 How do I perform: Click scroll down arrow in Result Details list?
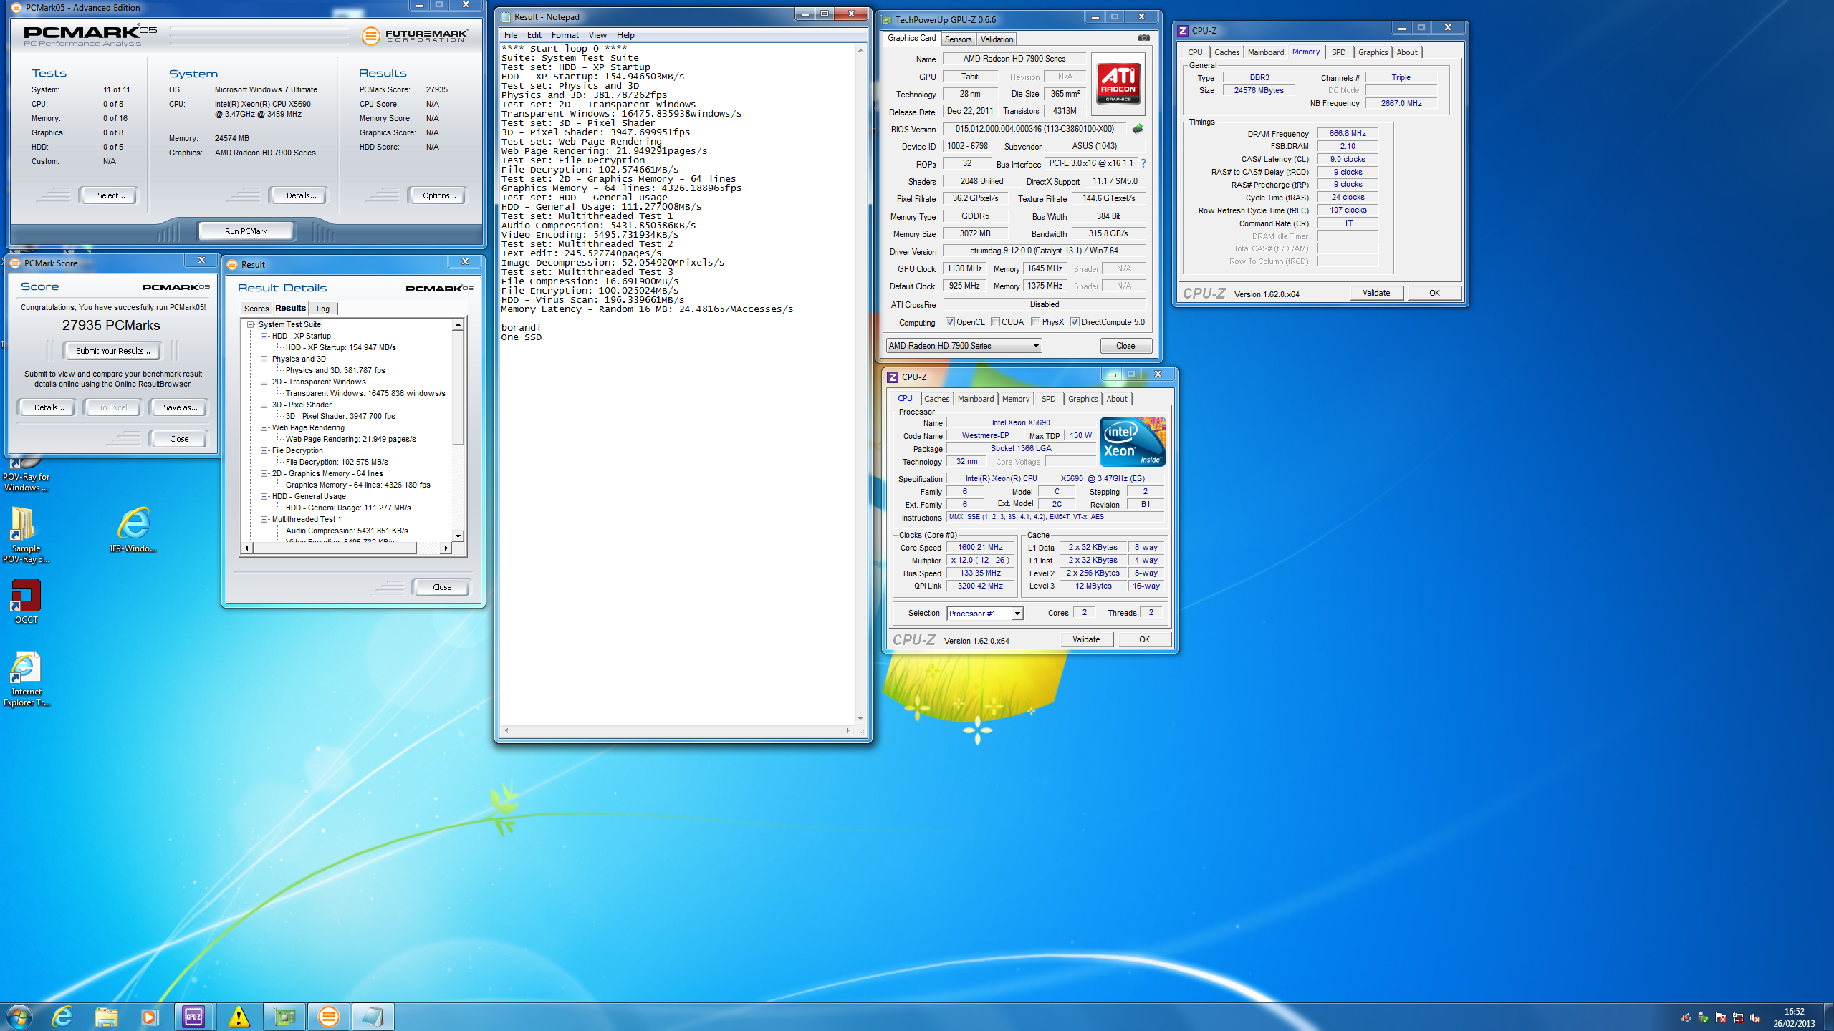click(x=458, y=536)
